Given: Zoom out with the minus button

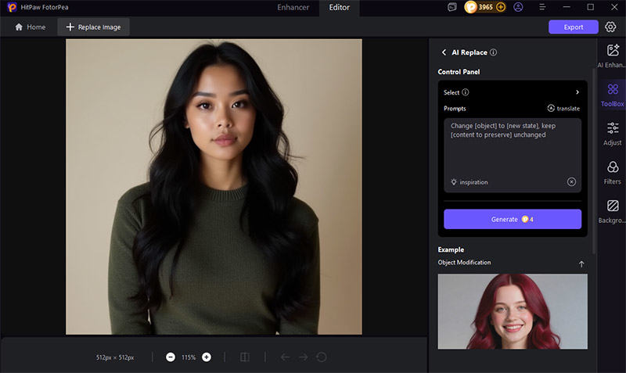Looking at the screenshot, I should tap(171, 357).
